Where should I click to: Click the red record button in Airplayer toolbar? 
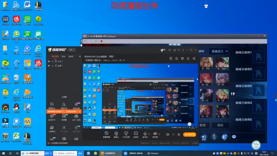[101, 41]
